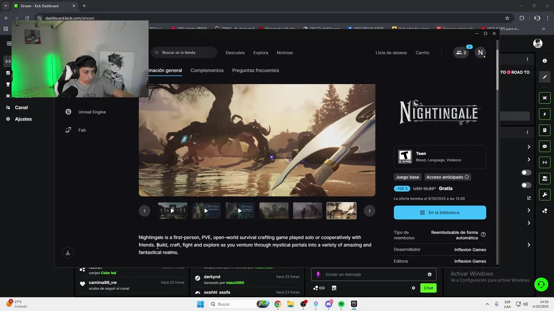Open OBS Studio from the taskbar
The width and height of the screenshot is (554, 311).
[x=303, y=304]
